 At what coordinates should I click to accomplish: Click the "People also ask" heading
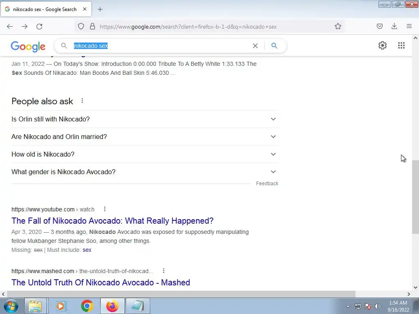coord(42,101)
